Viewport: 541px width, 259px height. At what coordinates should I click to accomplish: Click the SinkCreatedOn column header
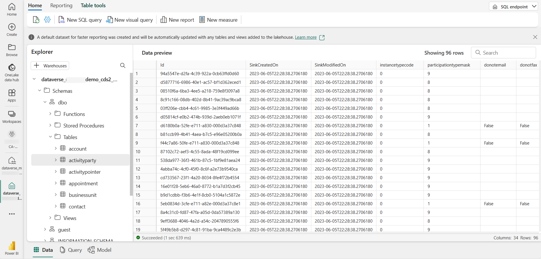[x=278, y=65]
